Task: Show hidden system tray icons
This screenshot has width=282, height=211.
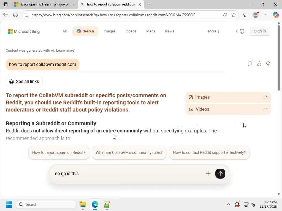Action: (228, 204)
